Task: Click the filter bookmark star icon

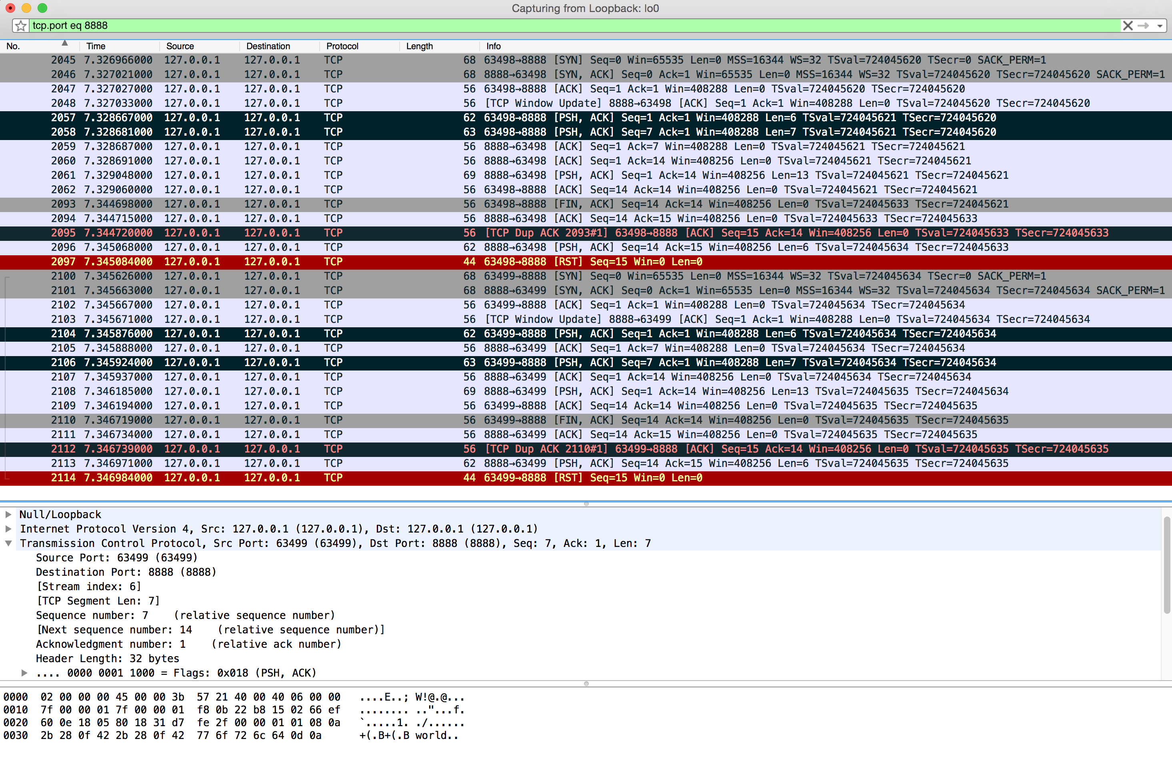Action: coord(21,26)
